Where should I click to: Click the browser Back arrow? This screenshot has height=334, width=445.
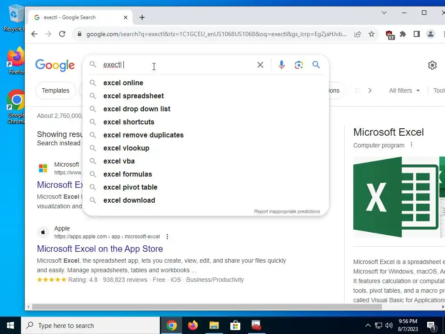(34, 34)
